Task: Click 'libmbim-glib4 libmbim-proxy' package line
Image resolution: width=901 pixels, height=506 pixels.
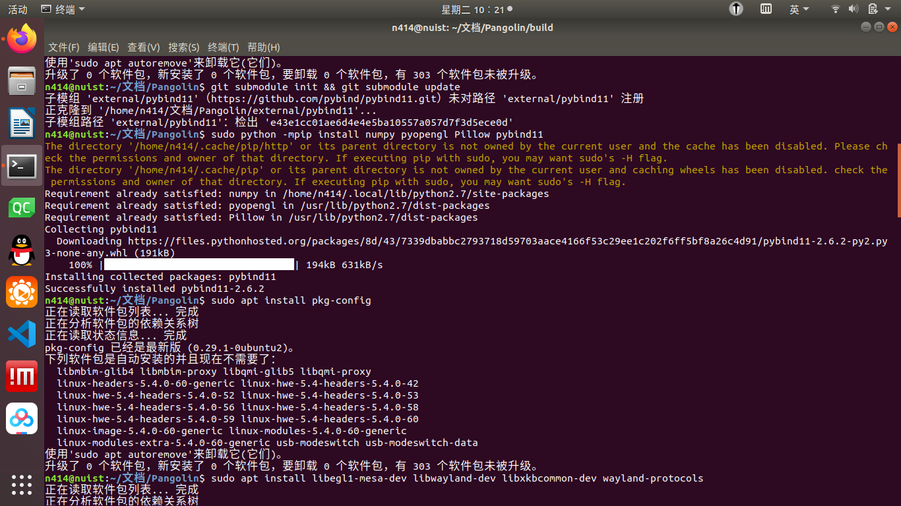Action: 214,372
